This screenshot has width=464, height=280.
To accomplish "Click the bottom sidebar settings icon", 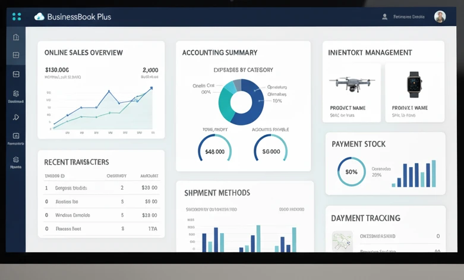I will coord(16,161).
